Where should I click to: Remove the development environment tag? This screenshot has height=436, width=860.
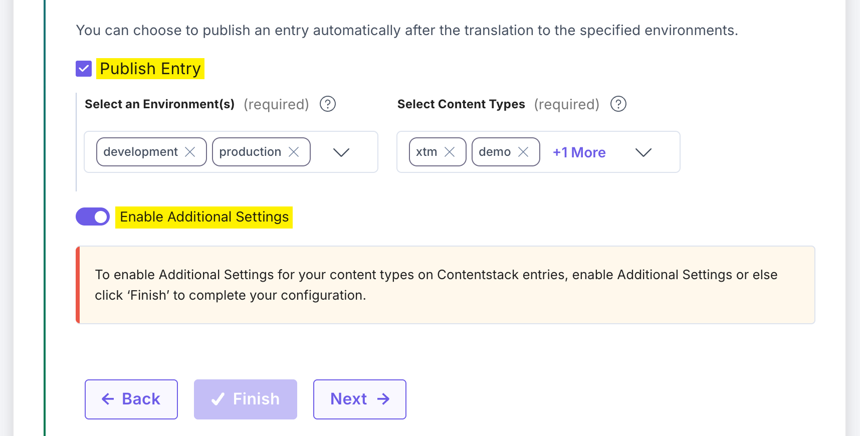tap(191, 152)
